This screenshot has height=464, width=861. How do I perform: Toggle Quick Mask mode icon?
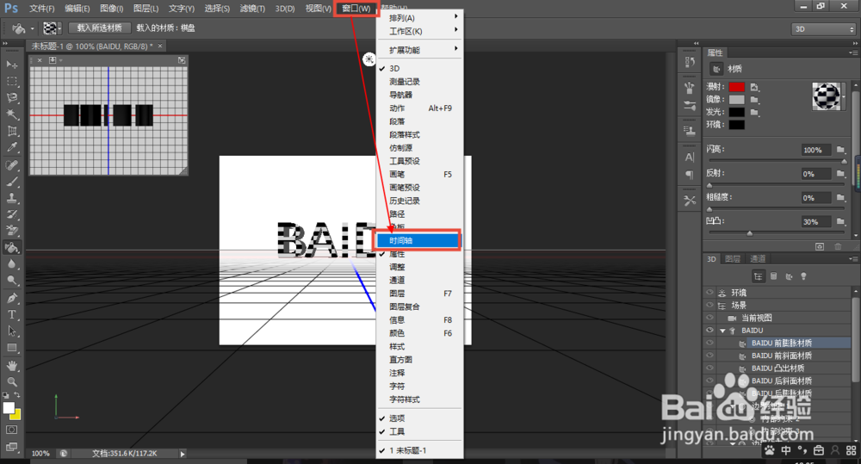pyautogui.click(x=11, y=430)
